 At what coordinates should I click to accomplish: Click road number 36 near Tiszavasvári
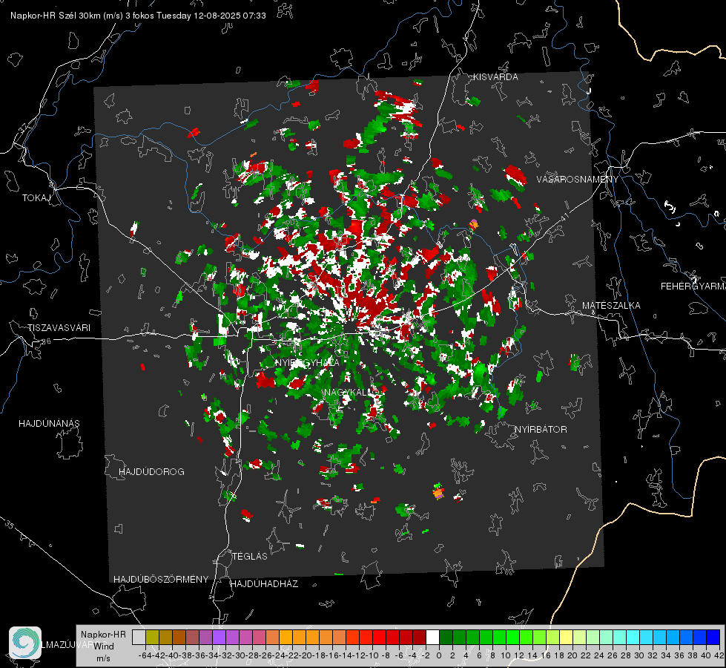pos(46,341)
